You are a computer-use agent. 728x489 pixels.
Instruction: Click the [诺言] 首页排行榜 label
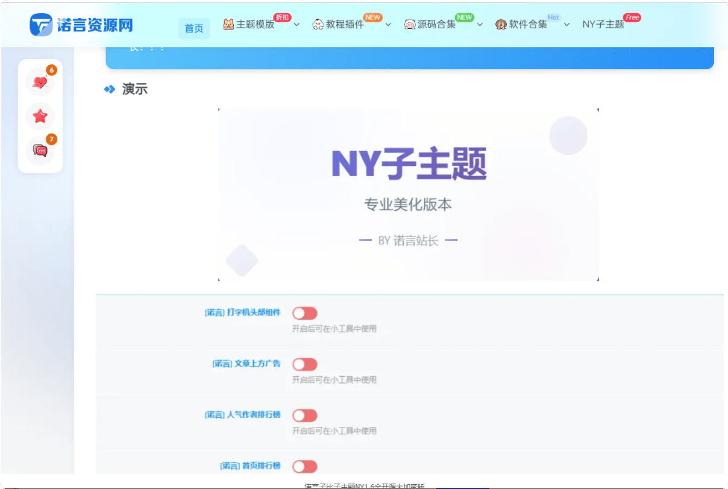tap(251, 466)
